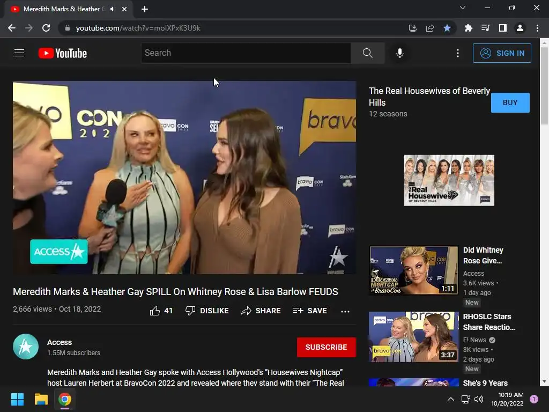Open 'RHOSLC Stars Share Reactio…' title
The height and width of the screenshot is (412, 549).
tap(489, 322)
